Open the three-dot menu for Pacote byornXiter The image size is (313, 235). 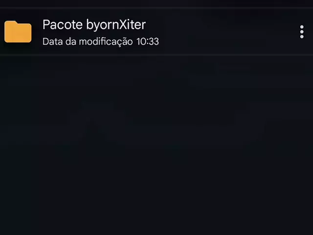(302, 31)
